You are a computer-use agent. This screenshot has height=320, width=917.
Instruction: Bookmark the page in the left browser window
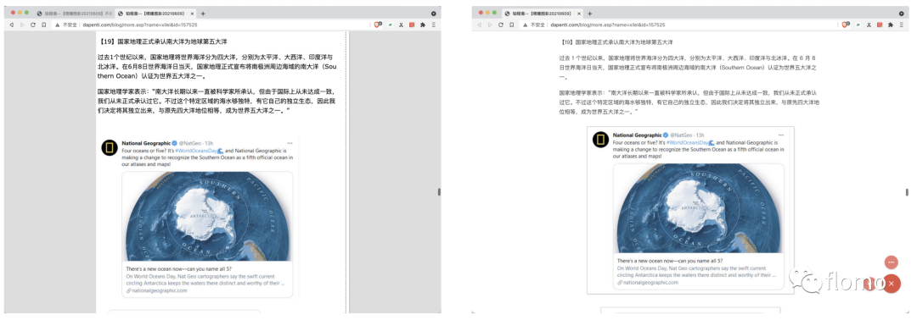pyautogui.click(x=44, y=25)
